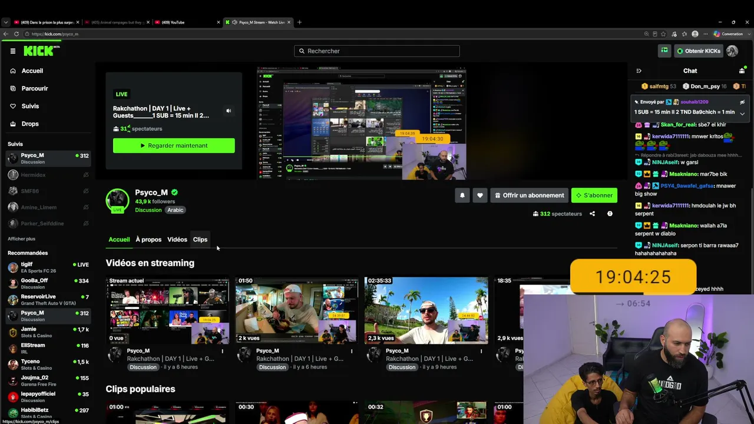Select the À propos channel tab
Viewport: 754px width, 424px height.
tap(148, 240)
